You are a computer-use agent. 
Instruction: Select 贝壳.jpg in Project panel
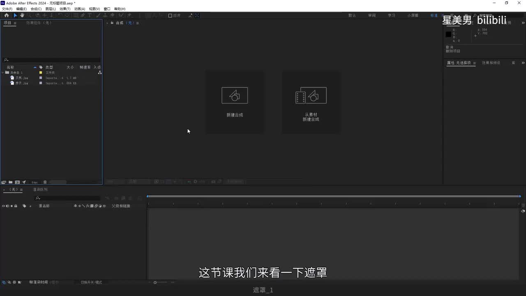[x=22, y=78]
